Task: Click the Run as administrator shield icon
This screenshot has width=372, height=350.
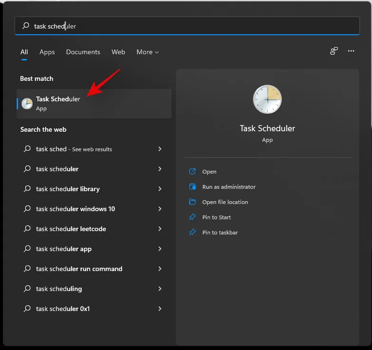Action: tap(192, 186)
